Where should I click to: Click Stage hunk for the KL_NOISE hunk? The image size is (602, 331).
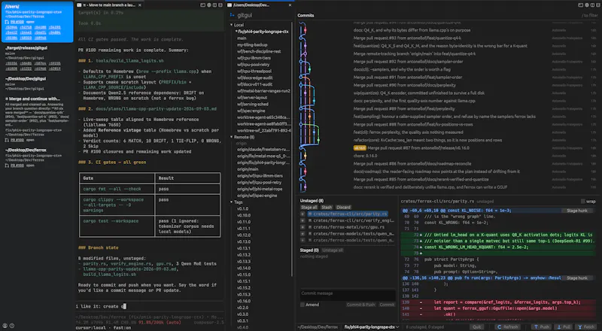577,211
